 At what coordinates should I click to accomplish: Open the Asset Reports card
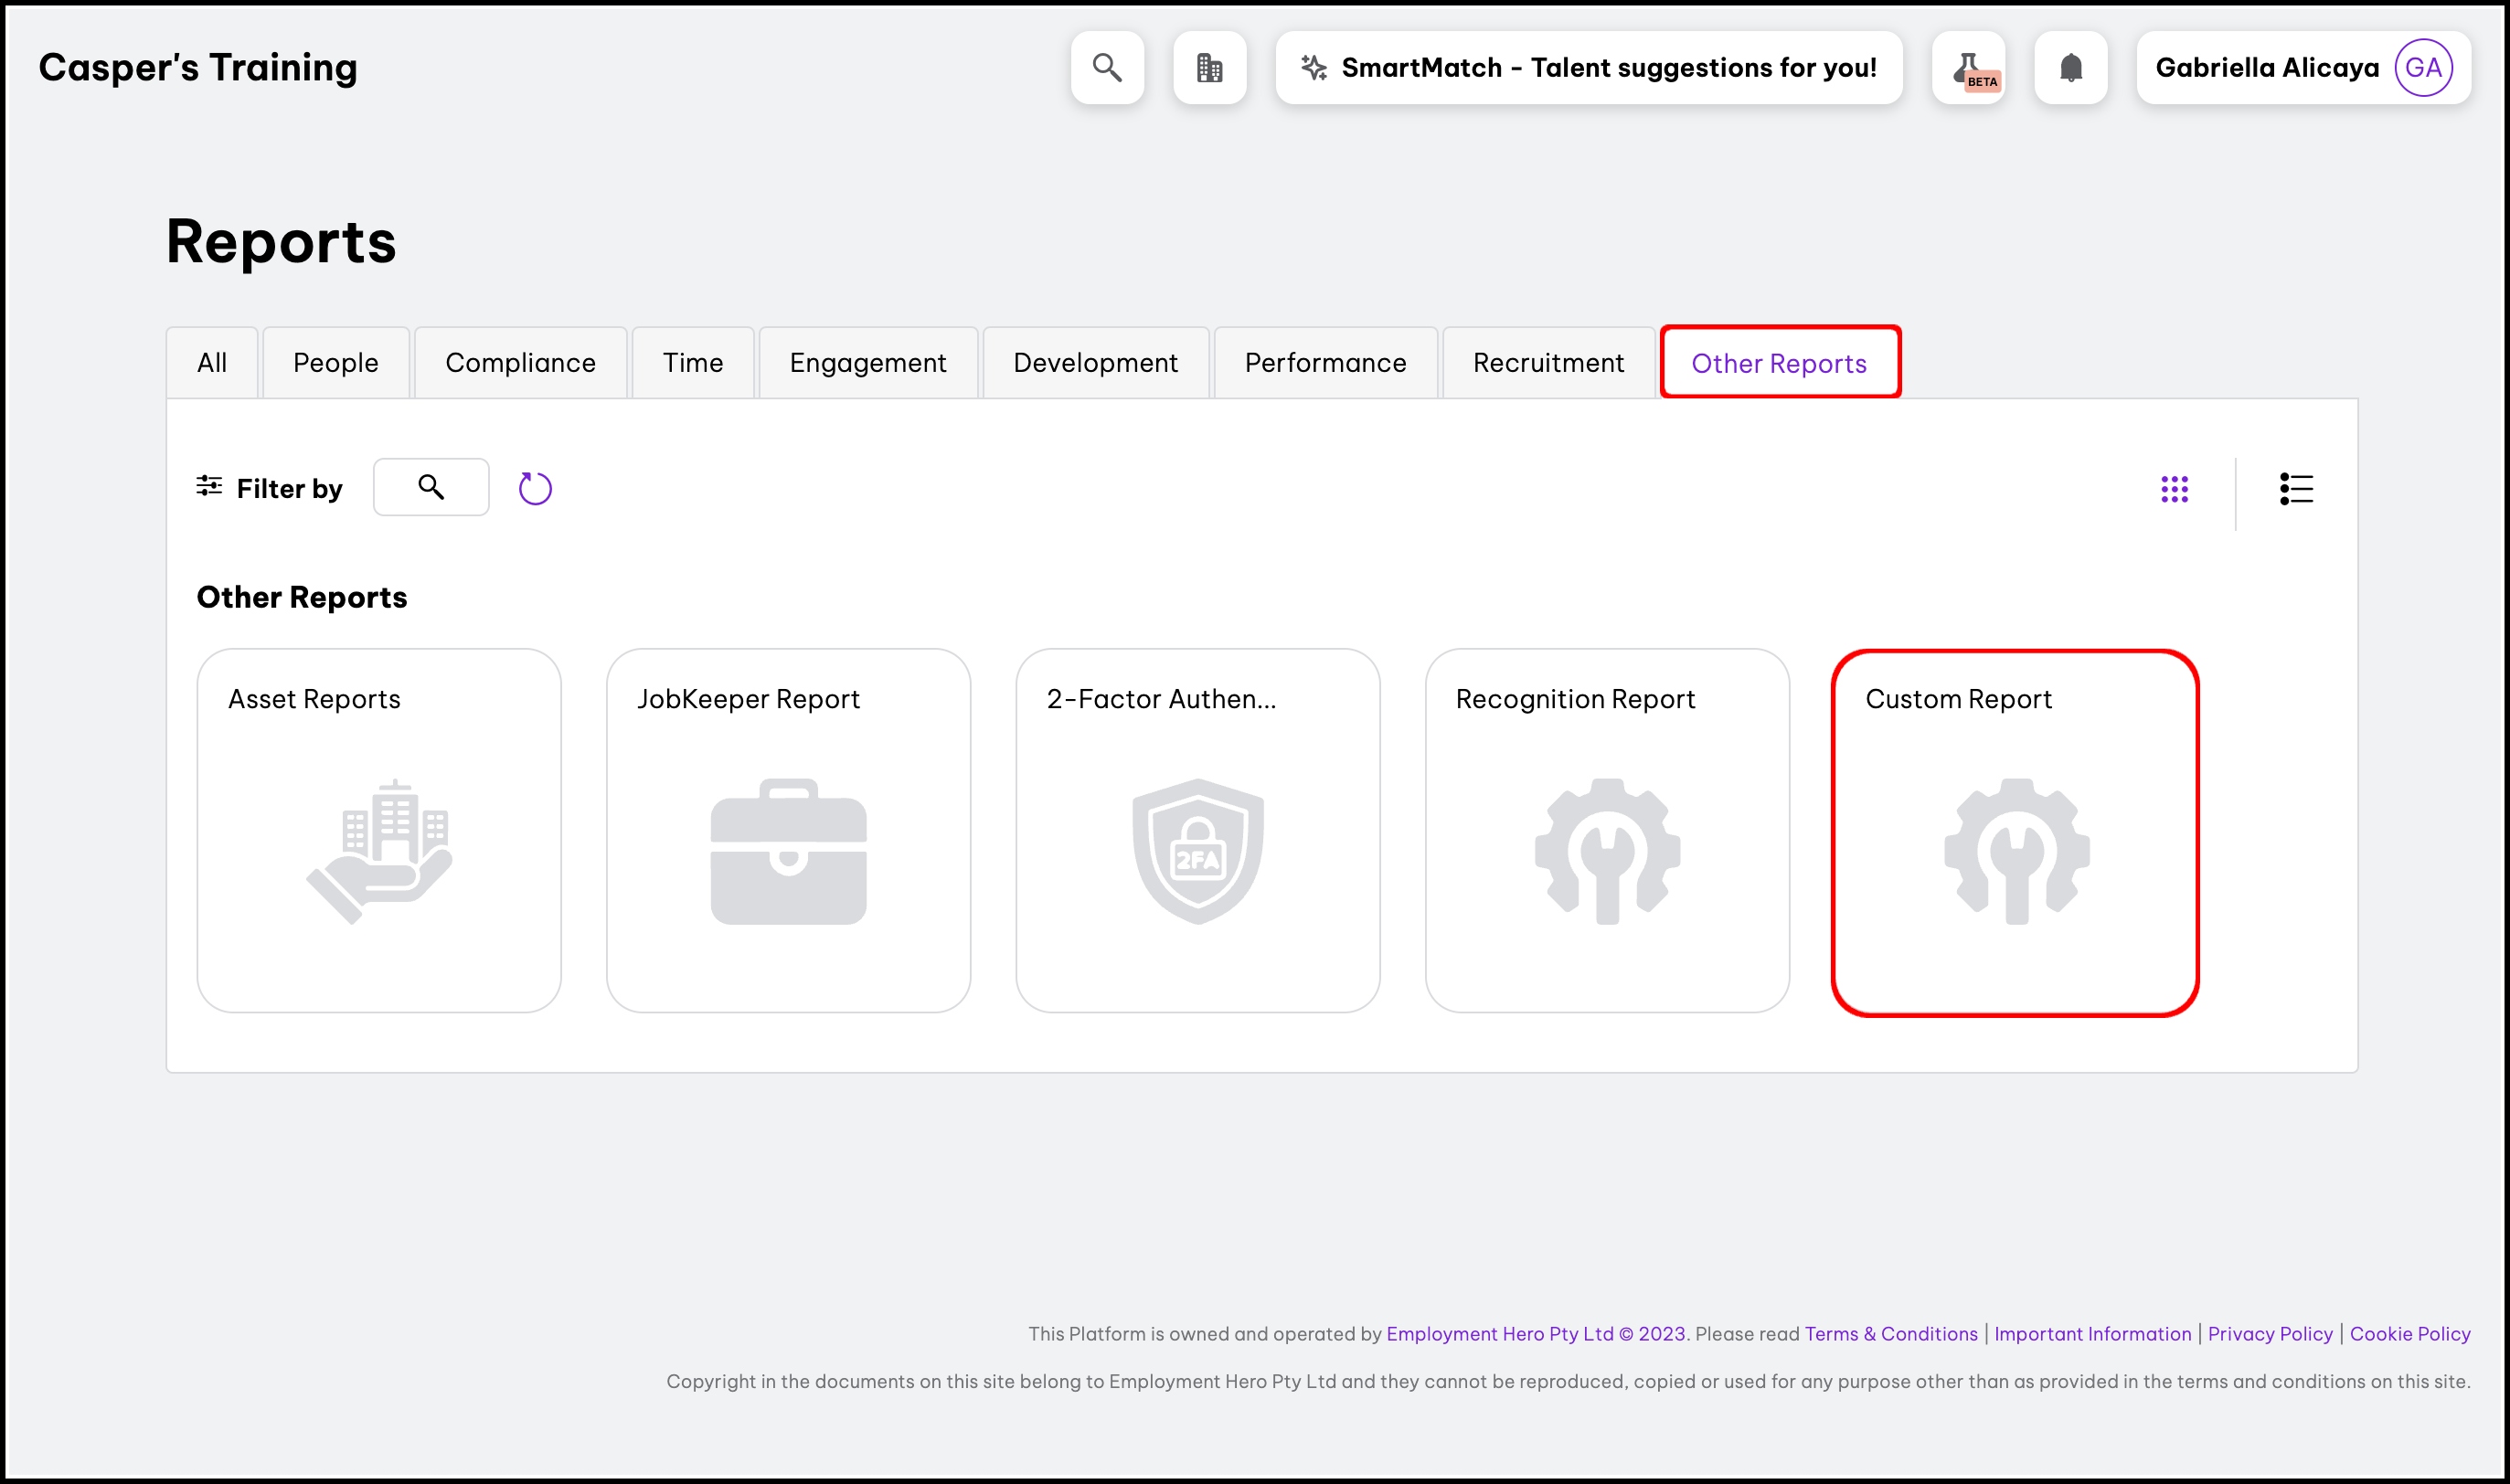[379, 830]
